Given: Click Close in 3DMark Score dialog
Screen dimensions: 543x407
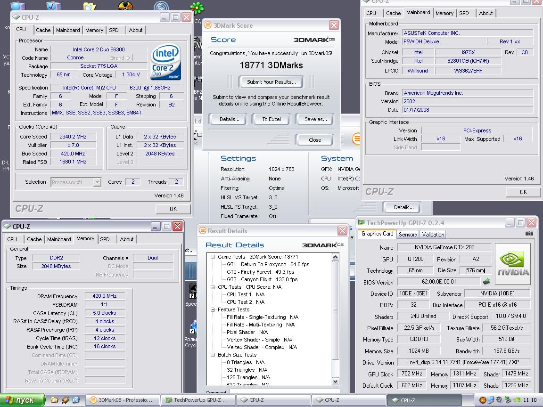Looking at the screenshot, I should (x=315, y=140).
